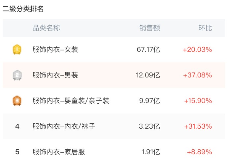This screenshot has width=231, height=168.
Task: Click the silver rank 2 medal icon
Action: pyautogui.click(x=17, y=75)
